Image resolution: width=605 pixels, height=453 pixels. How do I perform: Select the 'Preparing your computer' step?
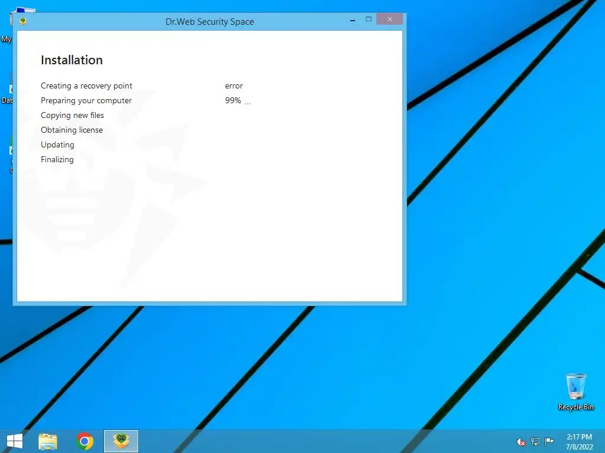[x=86, y=100]
